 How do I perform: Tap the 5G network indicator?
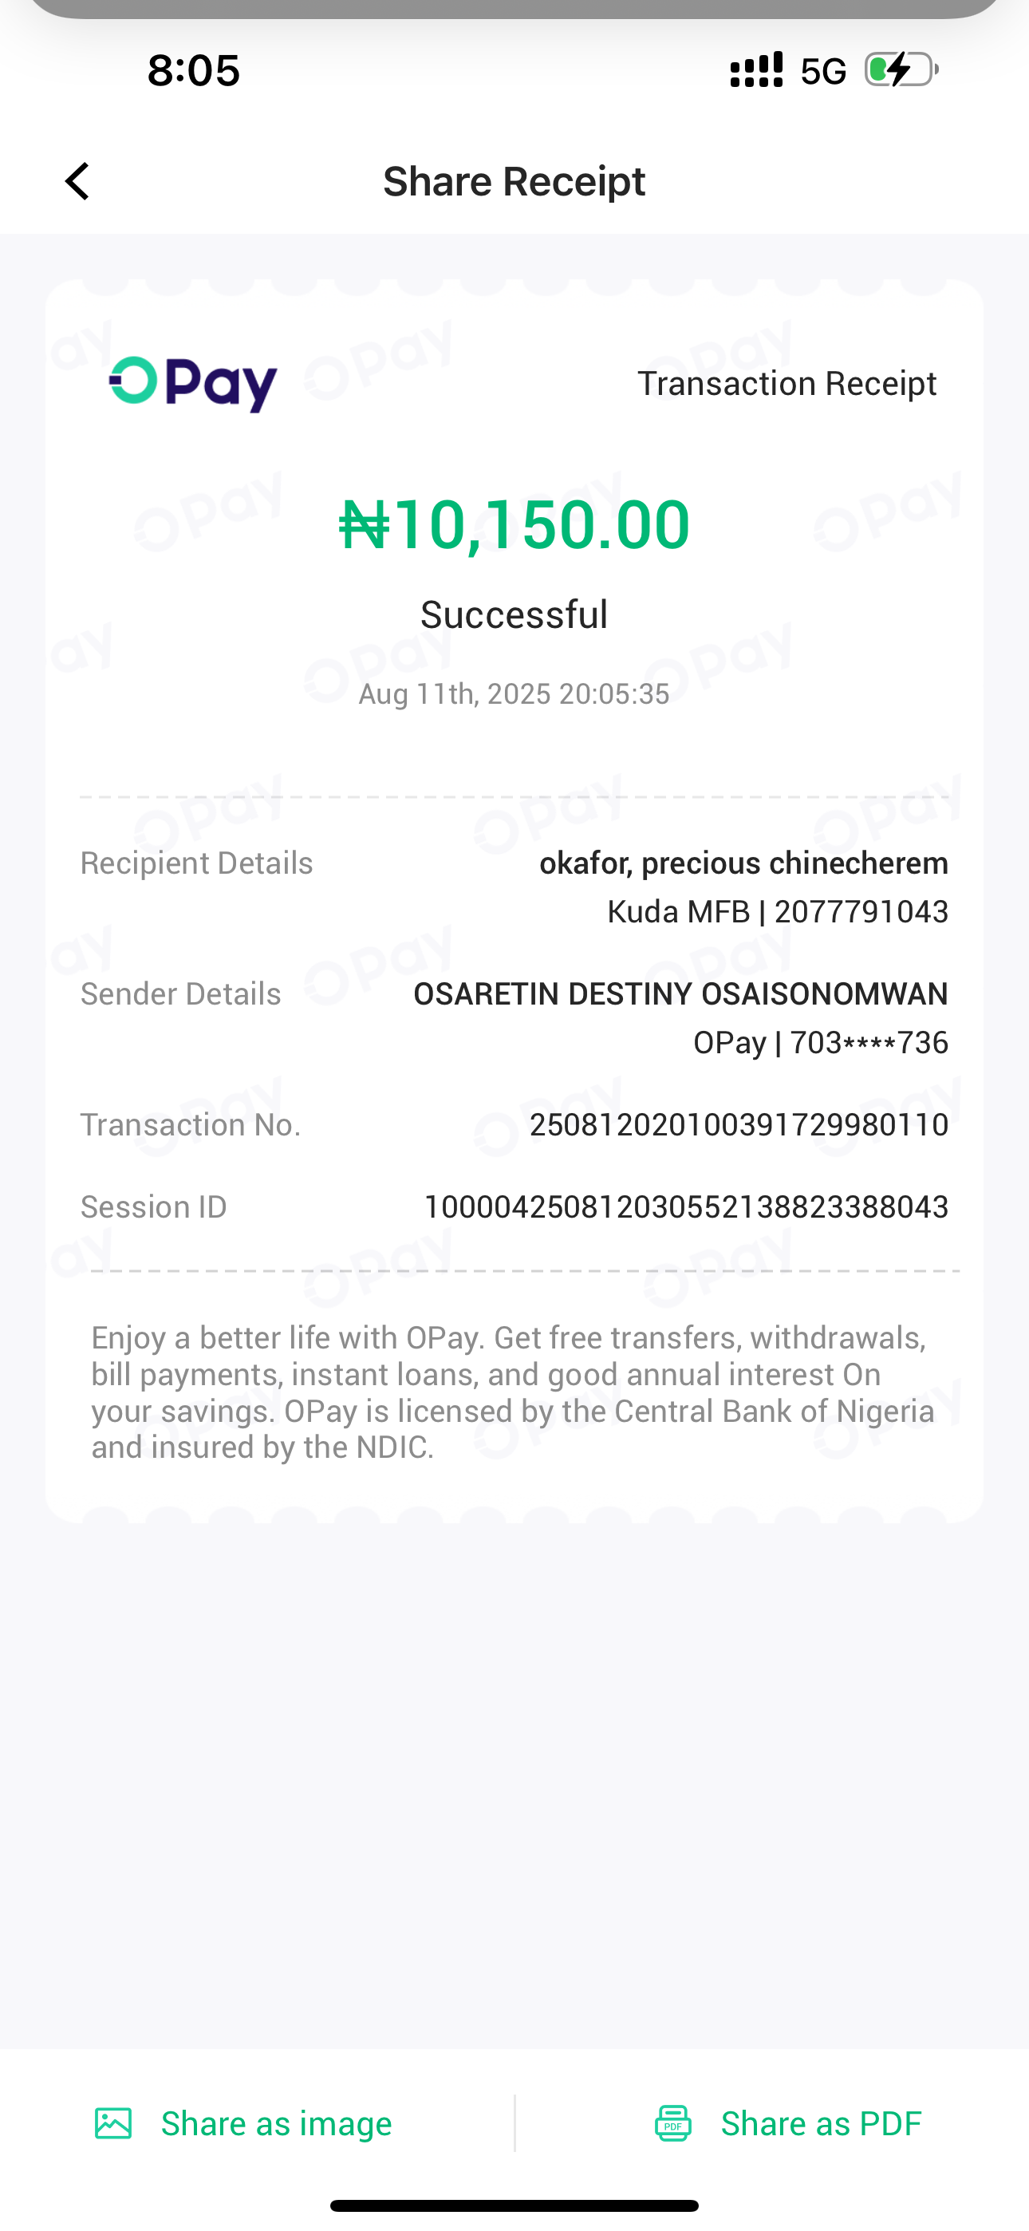823,72
